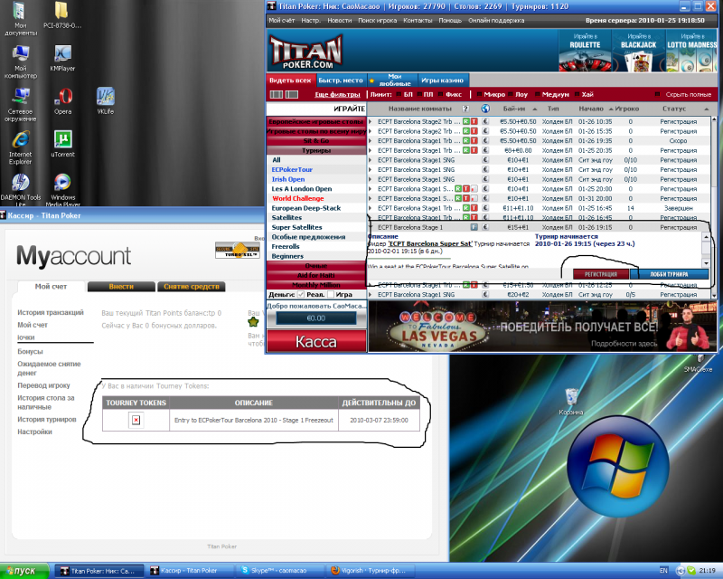Expand the €20+€2 SNG row arrow
The width and height of the screenshot is (723, 579).
371,295
